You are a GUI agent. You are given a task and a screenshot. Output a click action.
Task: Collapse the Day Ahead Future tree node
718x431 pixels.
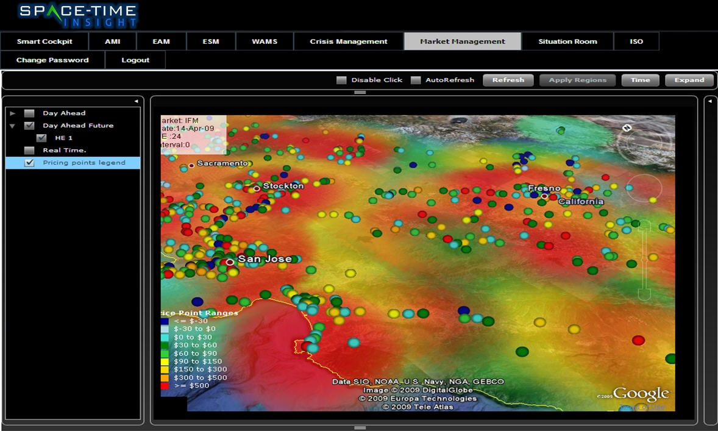(12, 126)
